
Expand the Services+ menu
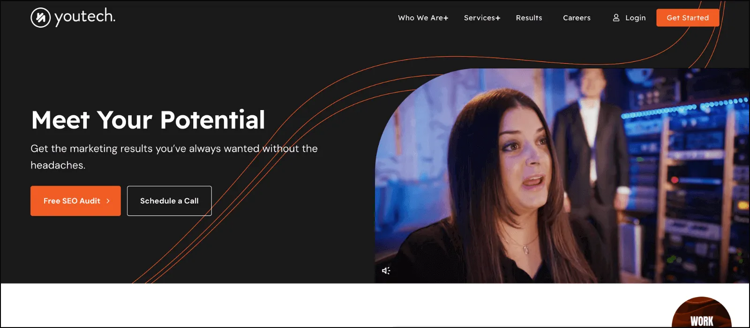(x=482, y=18)
